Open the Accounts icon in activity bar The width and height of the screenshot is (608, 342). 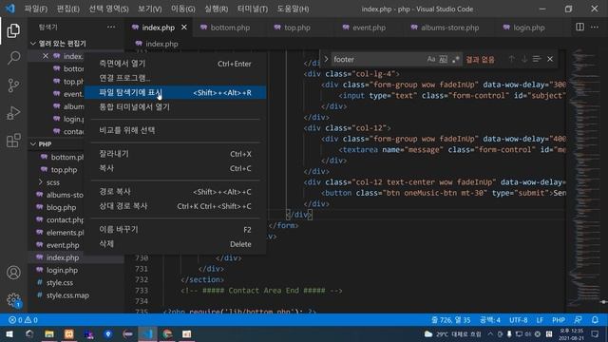(13, 273)
